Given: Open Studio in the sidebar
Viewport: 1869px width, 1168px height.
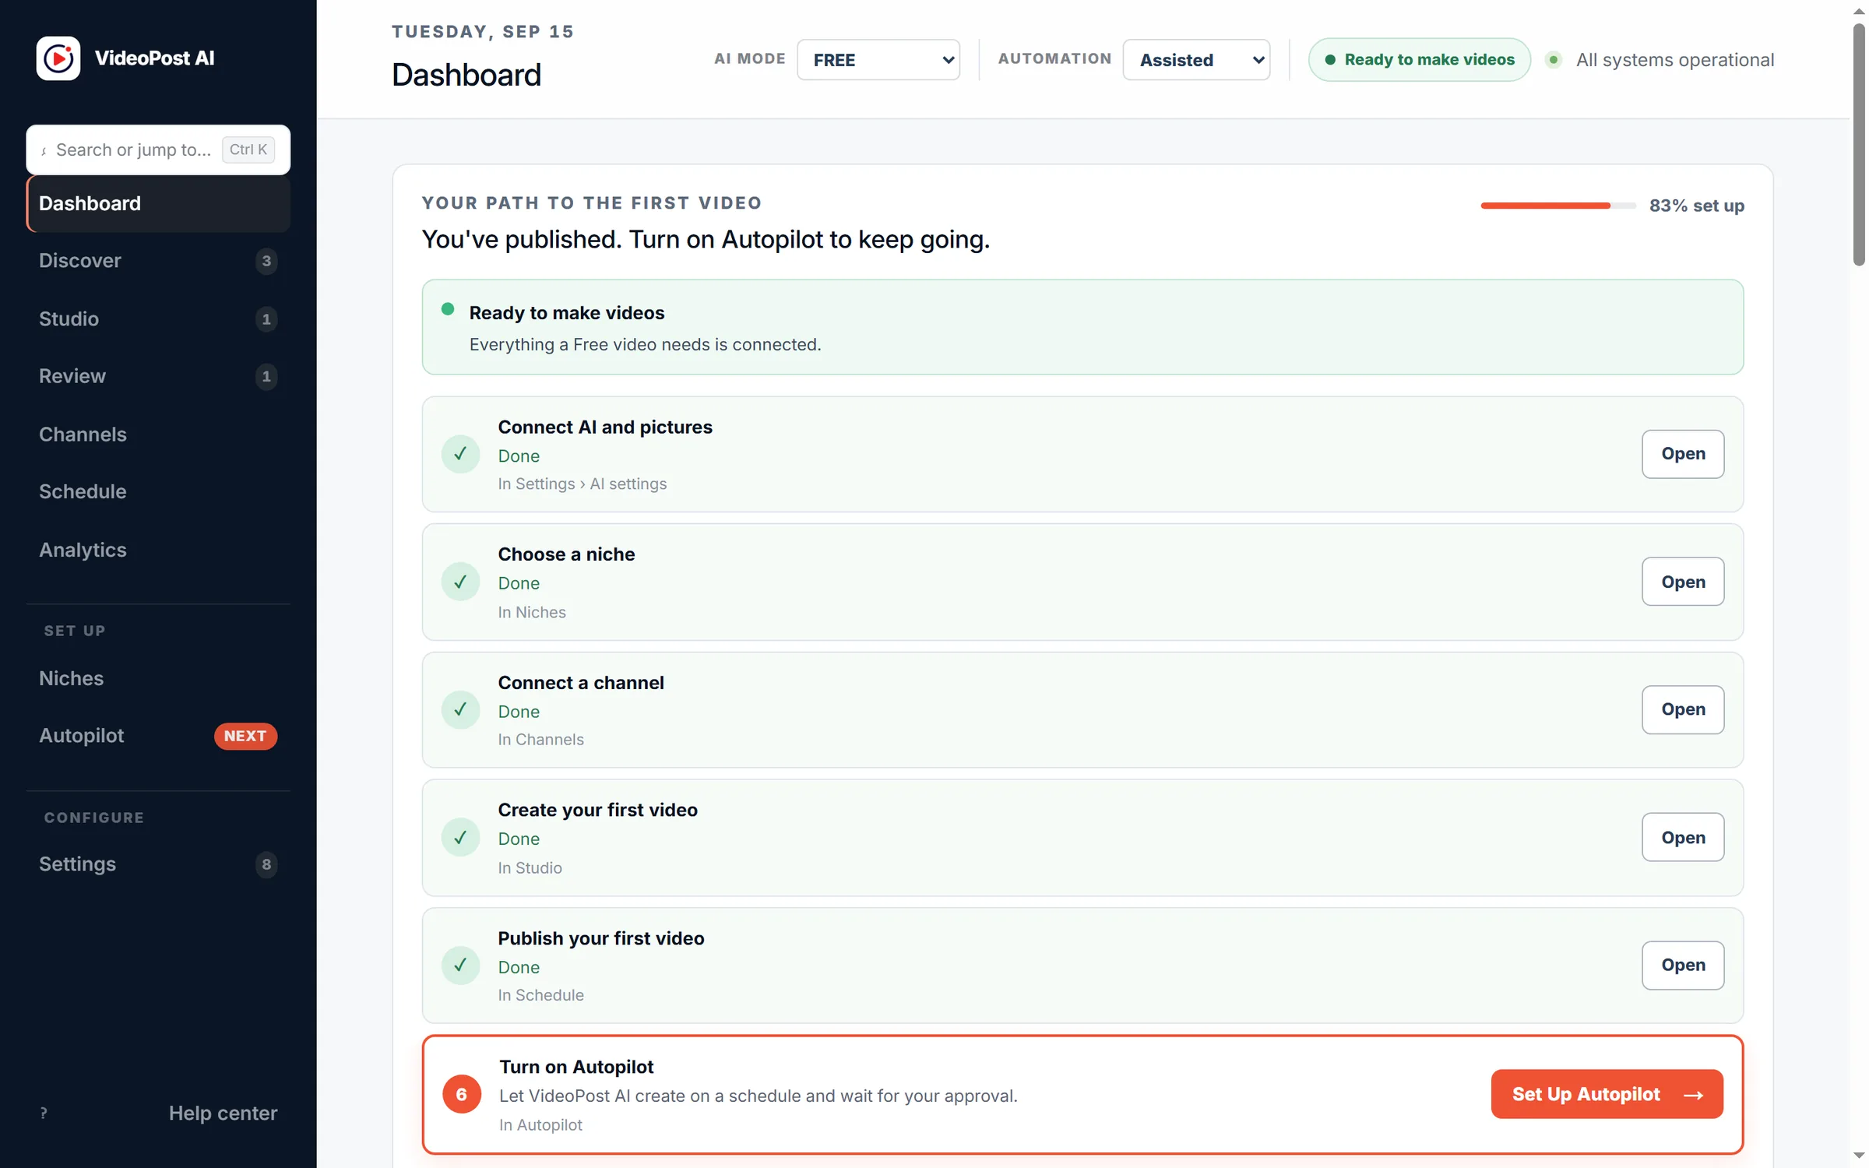Looking at the screenshot, I should [158, 319].
